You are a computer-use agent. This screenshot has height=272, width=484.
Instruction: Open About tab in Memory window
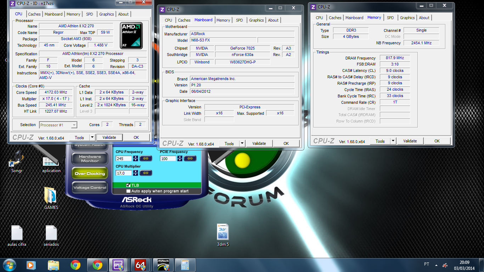tap(424, 18)
